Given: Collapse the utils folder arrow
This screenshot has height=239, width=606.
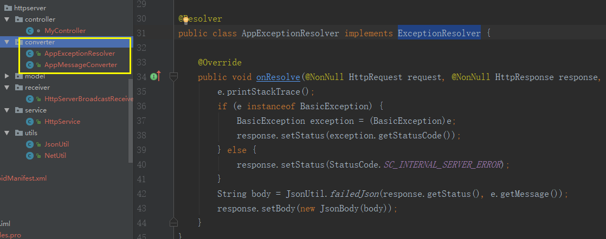Looking at the screenshot, I should click(7, 133).
